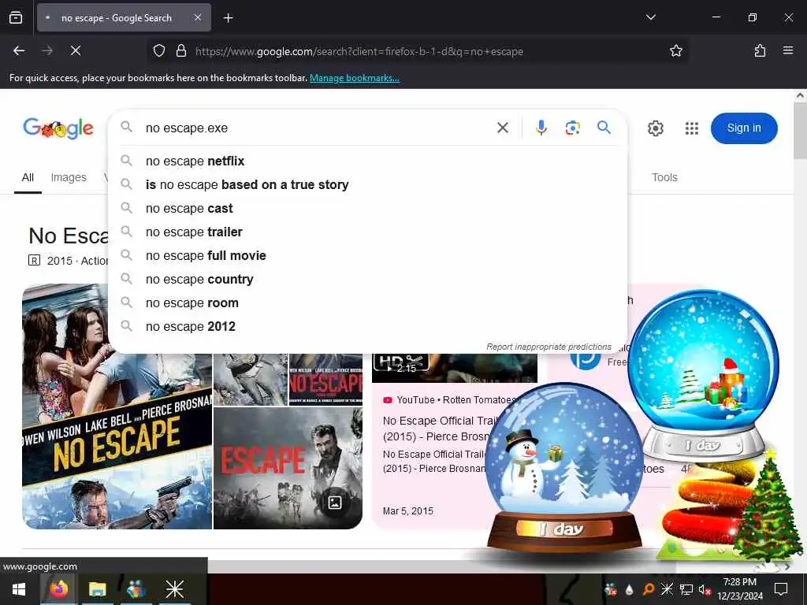Image resolution: width=807 pixels, height=605 pixels.
Task: Switch to the Images results tab
Action: [69, 177]
